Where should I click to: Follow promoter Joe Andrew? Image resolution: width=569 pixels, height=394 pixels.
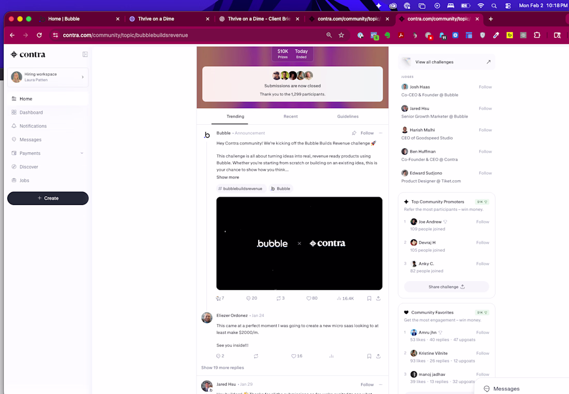click(483, 222)
